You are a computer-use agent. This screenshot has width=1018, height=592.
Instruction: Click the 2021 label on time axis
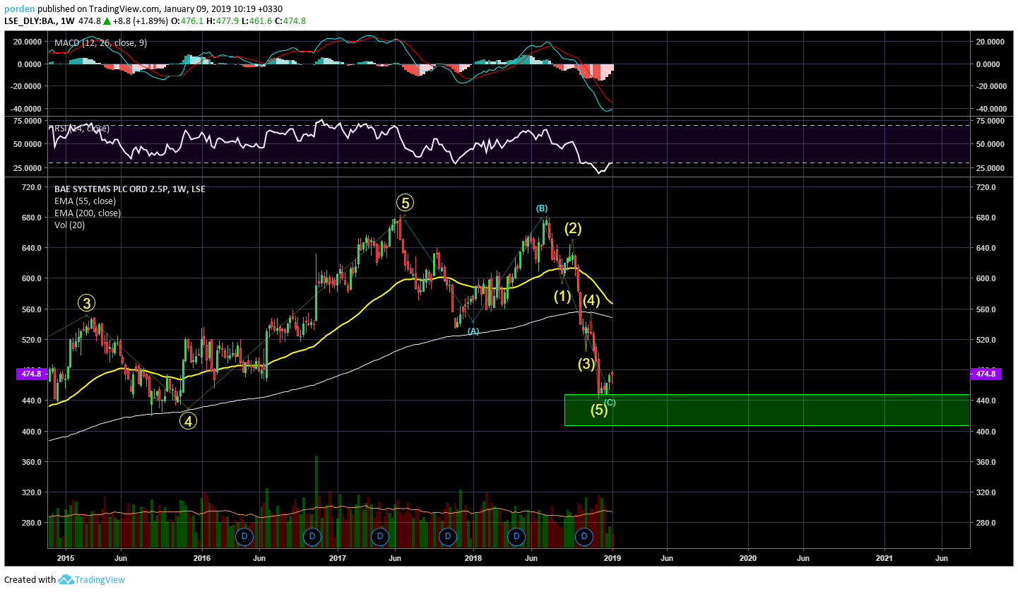point(885,558)
